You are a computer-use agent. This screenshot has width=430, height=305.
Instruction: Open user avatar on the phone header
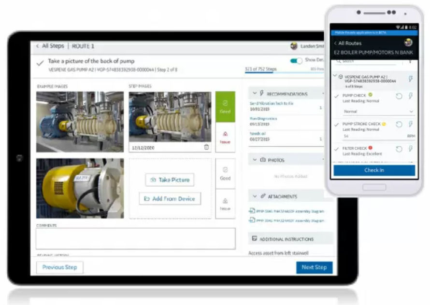coord(408,43)
